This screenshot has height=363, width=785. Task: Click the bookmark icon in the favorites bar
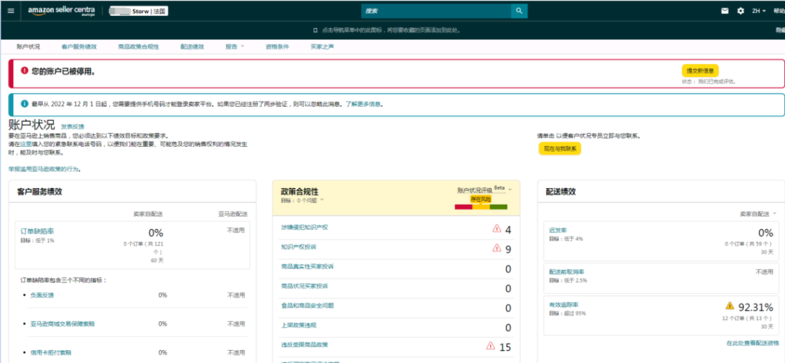pos(315,30)
